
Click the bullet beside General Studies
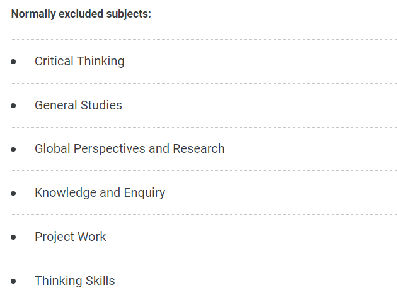click(13, 106)
